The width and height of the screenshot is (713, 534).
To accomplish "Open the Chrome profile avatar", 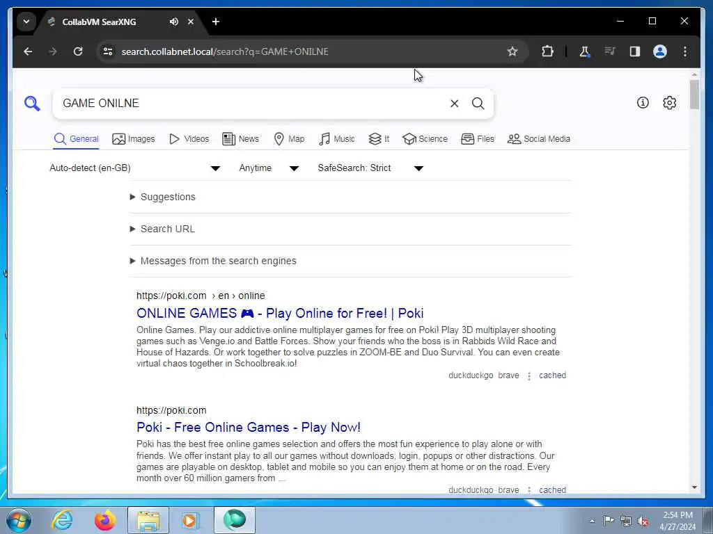I will tap(660, 51).
